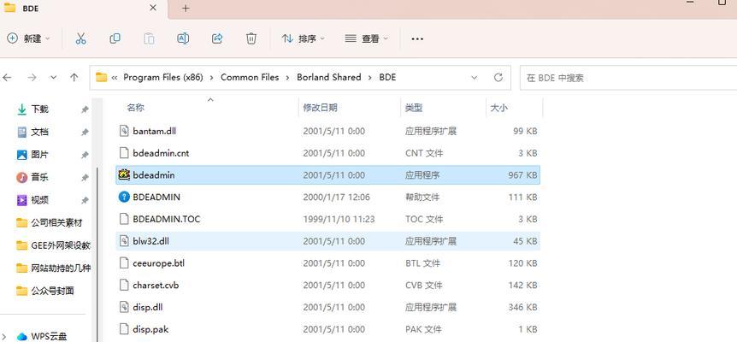737x342 pixels.
Task: Click Common Files in breadcrumb path
Action: click(x=250, y=78)
